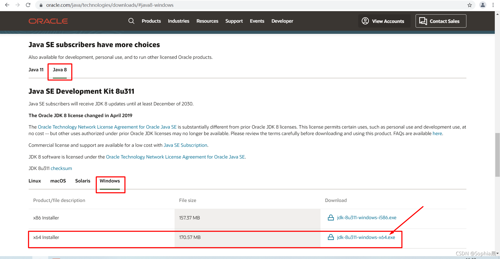Click the Oracle logo
Screen dimensions: 500x259
(x=48, y=21)
